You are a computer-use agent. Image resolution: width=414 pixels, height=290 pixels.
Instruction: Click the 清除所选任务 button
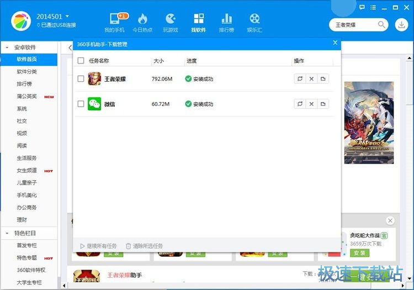tap(144, 246)
